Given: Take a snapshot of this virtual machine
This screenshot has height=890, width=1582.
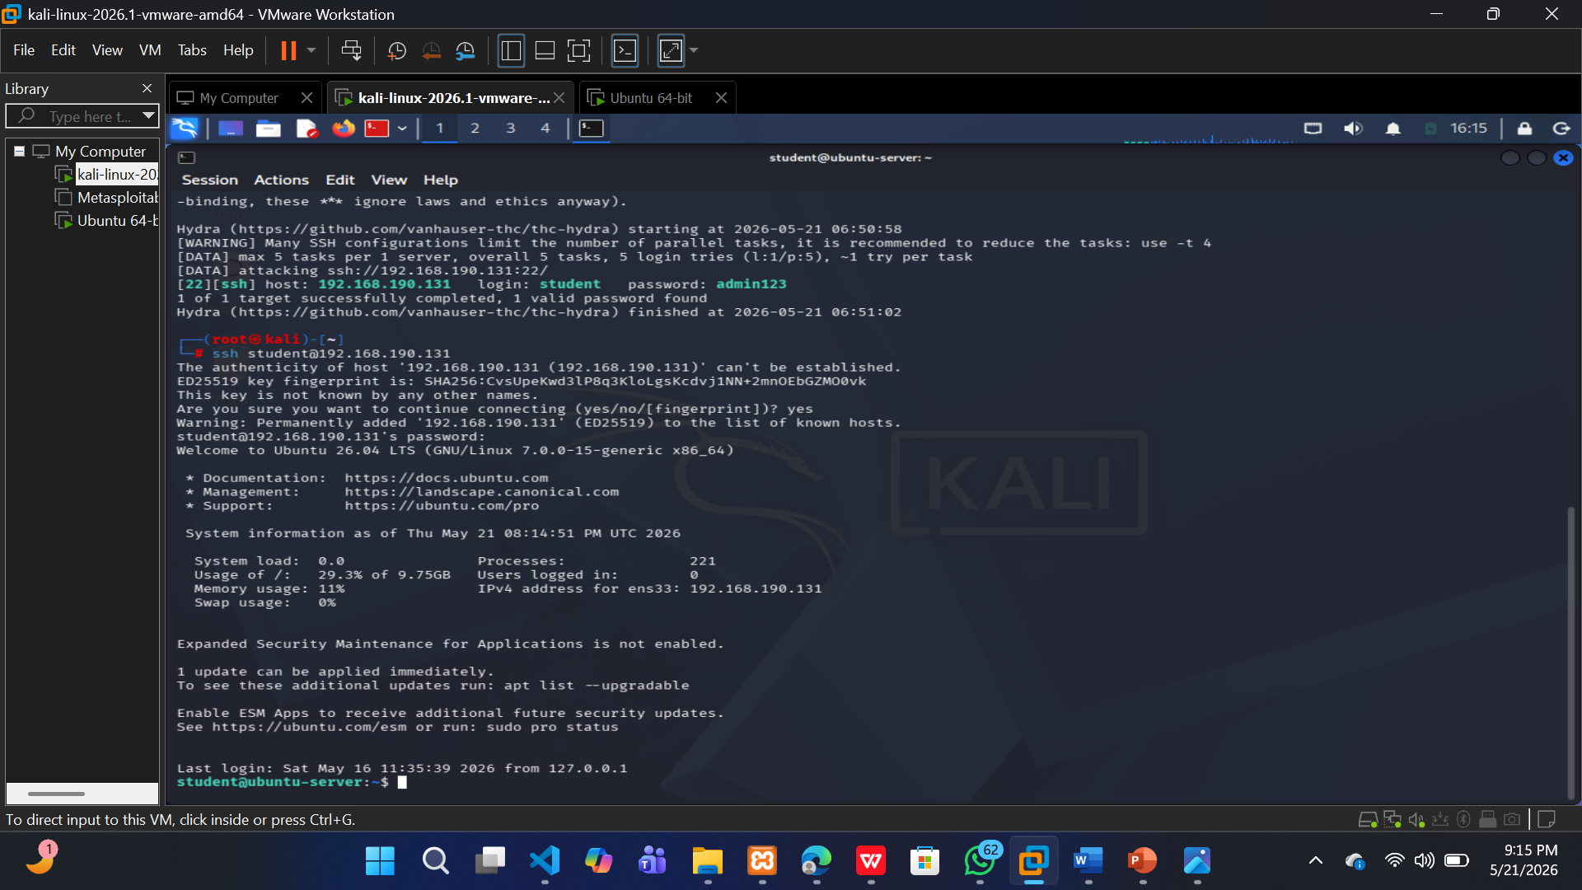Looking at the screenshot, I should (x=396, y=51).
